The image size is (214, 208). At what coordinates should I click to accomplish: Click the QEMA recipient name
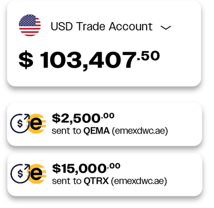pyautogui.click(x=96, y=131)
